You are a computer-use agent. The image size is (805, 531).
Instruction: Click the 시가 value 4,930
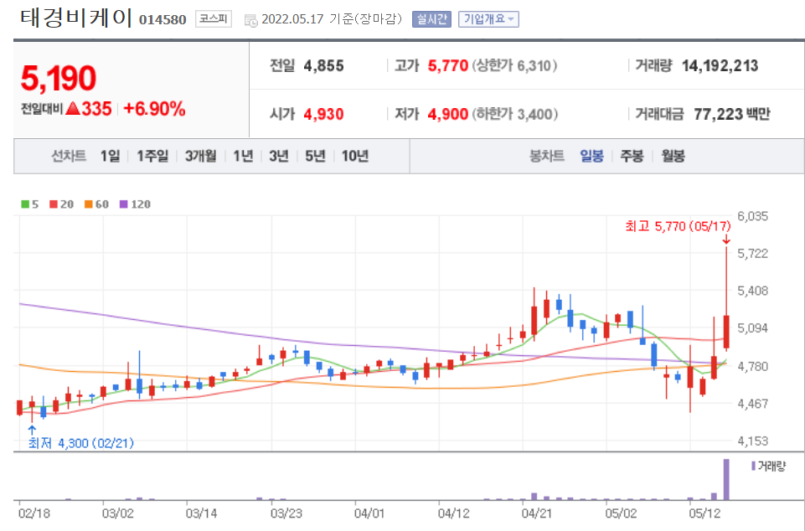click(x=323, y=114)
